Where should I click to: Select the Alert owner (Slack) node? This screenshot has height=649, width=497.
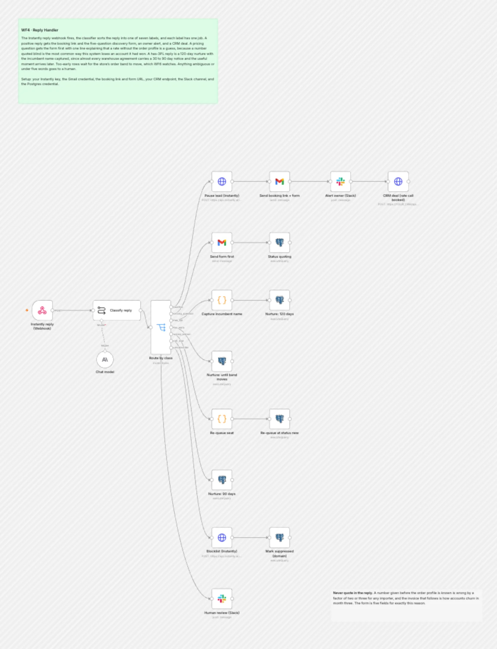(x=340, y=181)
